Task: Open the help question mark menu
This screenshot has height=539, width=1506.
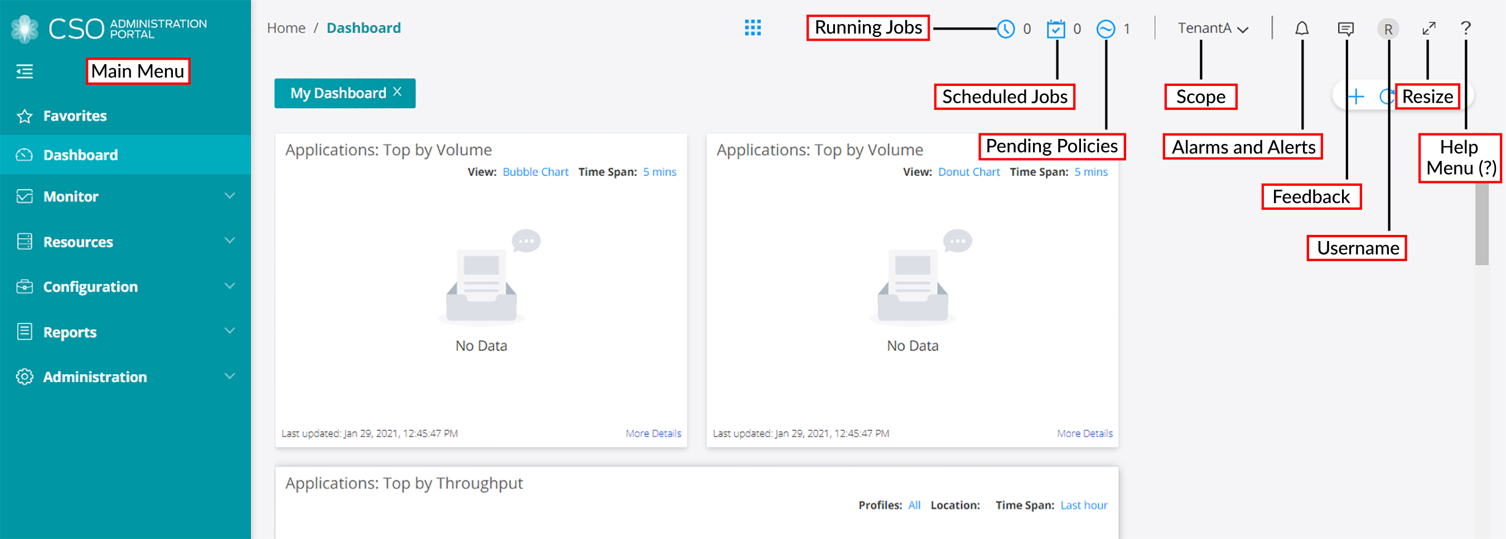Action: click(x=1465, y=28)
